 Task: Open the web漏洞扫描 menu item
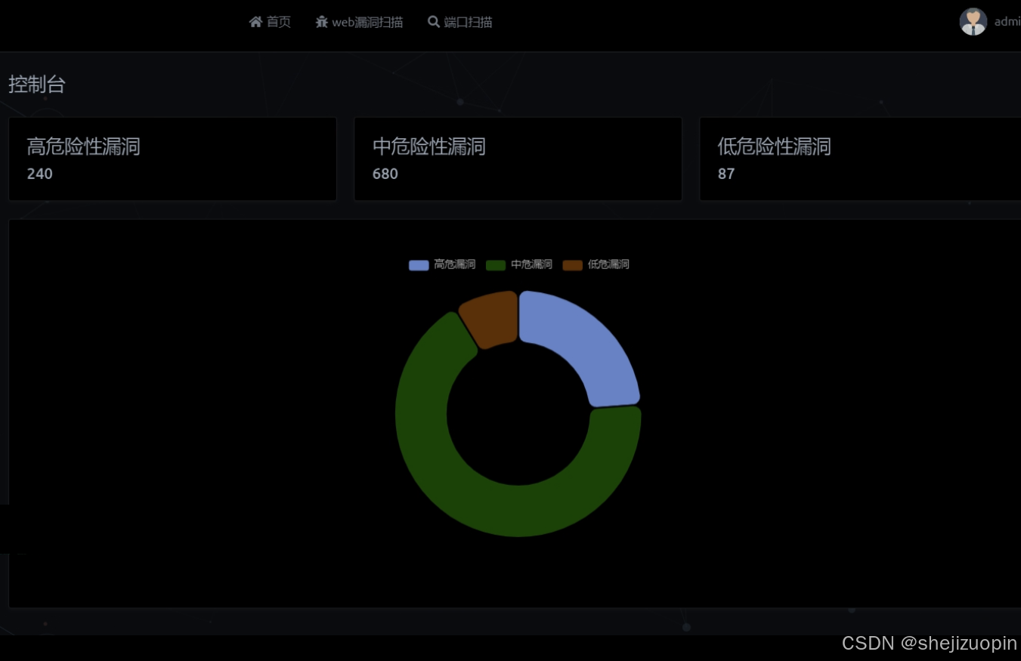pos(360,22)
